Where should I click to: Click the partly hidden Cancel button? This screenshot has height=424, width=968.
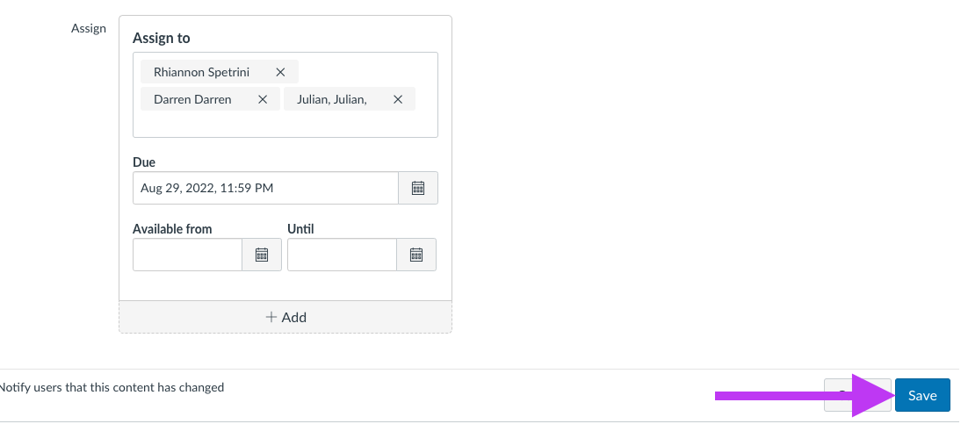coord(857,396)
